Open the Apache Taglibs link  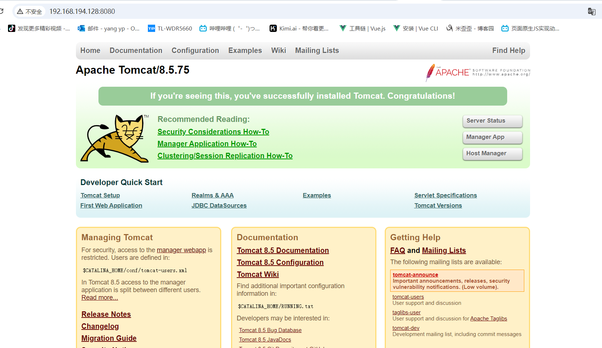pyautogui.click(x=489, y=319)
